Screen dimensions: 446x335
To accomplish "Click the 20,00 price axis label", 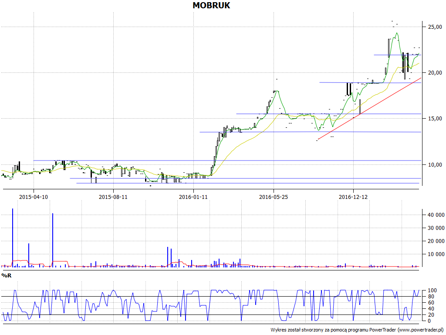I will point(435,73).
